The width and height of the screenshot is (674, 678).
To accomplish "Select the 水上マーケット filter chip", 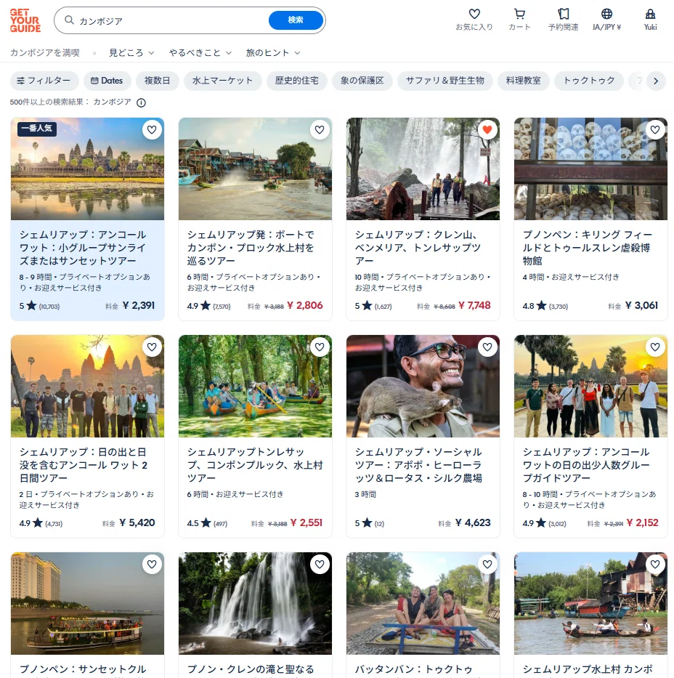I will (x=222, y=81).
